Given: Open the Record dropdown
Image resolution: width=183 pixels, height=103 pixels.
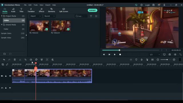Looking at the screenshot, I should tap(49, 16).
